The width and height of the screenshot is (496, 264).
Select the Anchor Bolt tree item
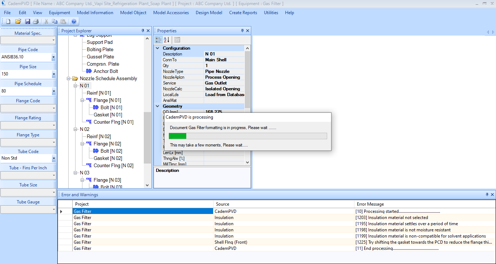[106, 71]
